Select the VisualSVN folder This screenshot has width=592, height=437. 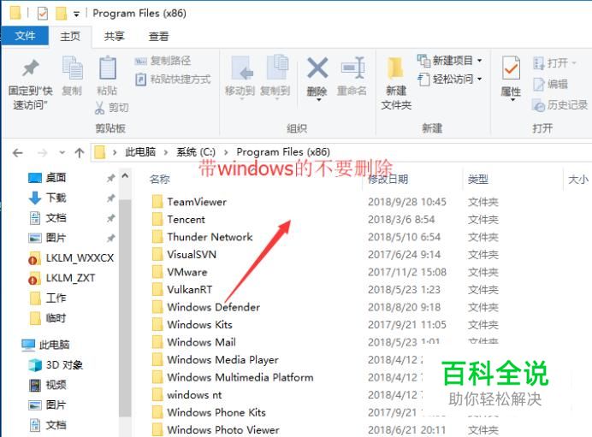pyautogui.click(x=184, y=255)
